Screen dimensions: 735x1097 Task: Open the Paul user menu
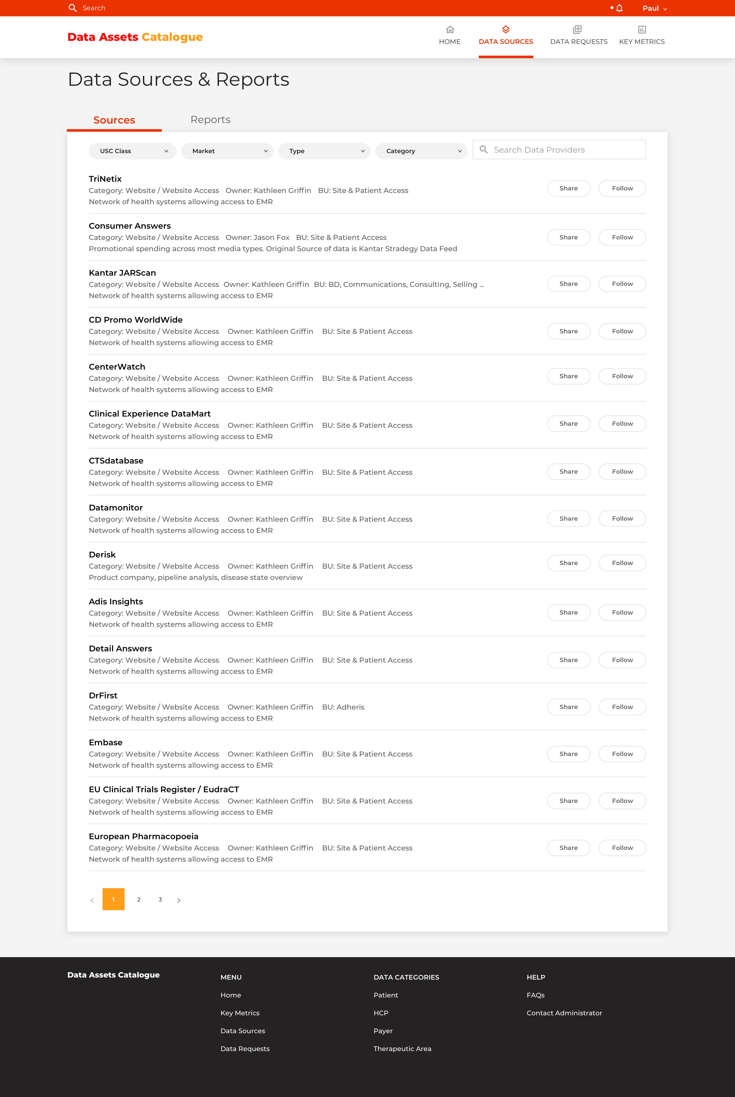coord(654,8)
